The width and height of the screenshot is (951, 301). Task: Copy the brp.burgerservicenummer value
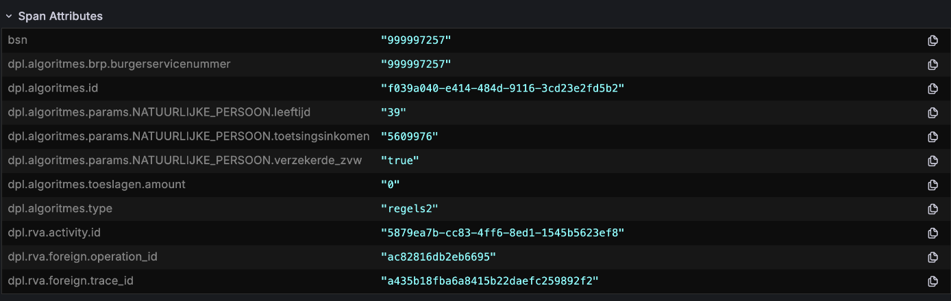pyautogui.click(x=932, y=64)
